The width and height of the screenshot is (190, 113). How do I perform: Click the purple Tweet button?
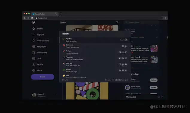[x=42, y=77]
